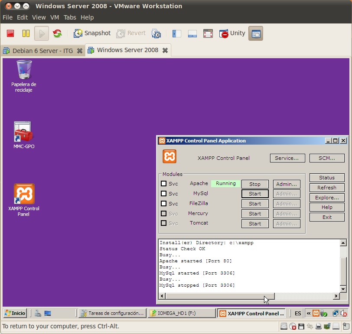Click the hard disk device icon in VMware status bar
Viewport: 352px width, 334px height.
pos(285,326)
